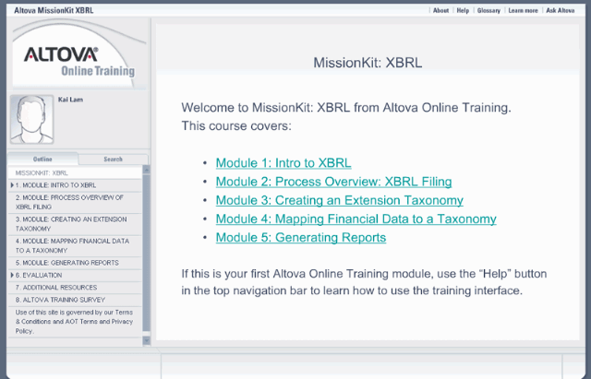The width and height of the screenshot is (591, 379).
Task: Open the About link in top bar
Action: 440,10
